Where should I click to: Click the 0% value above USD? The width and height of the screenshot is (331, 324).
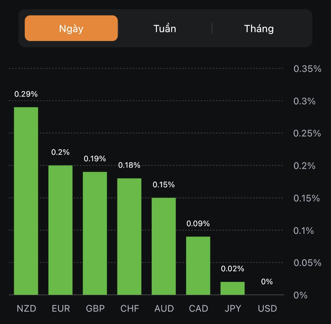pos(267,282)
